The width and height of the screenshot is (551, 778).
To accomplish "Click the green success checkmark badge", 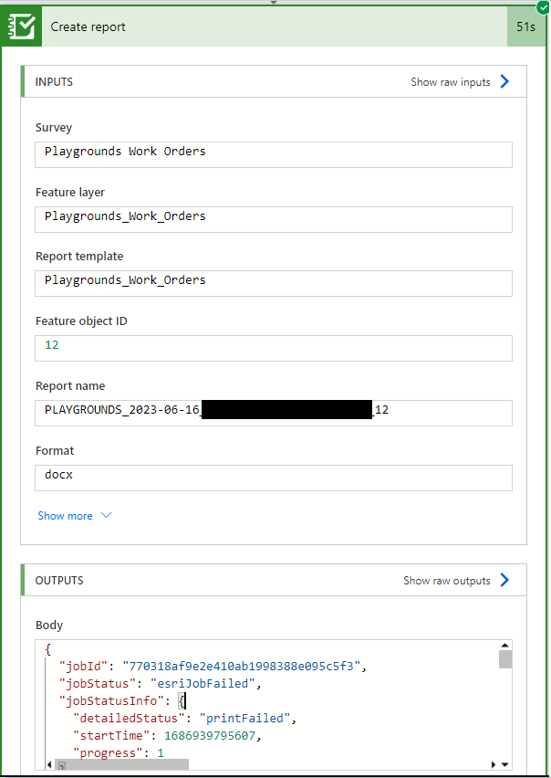I will [x=542, y=6].
